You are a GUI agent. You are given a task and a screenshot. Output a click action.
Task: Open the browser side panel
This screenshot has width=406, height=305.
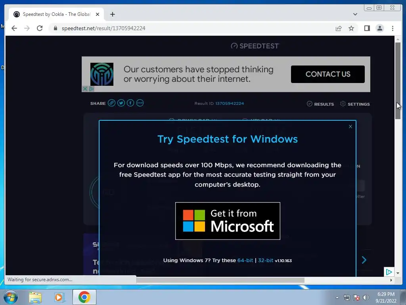pos(367,28)
